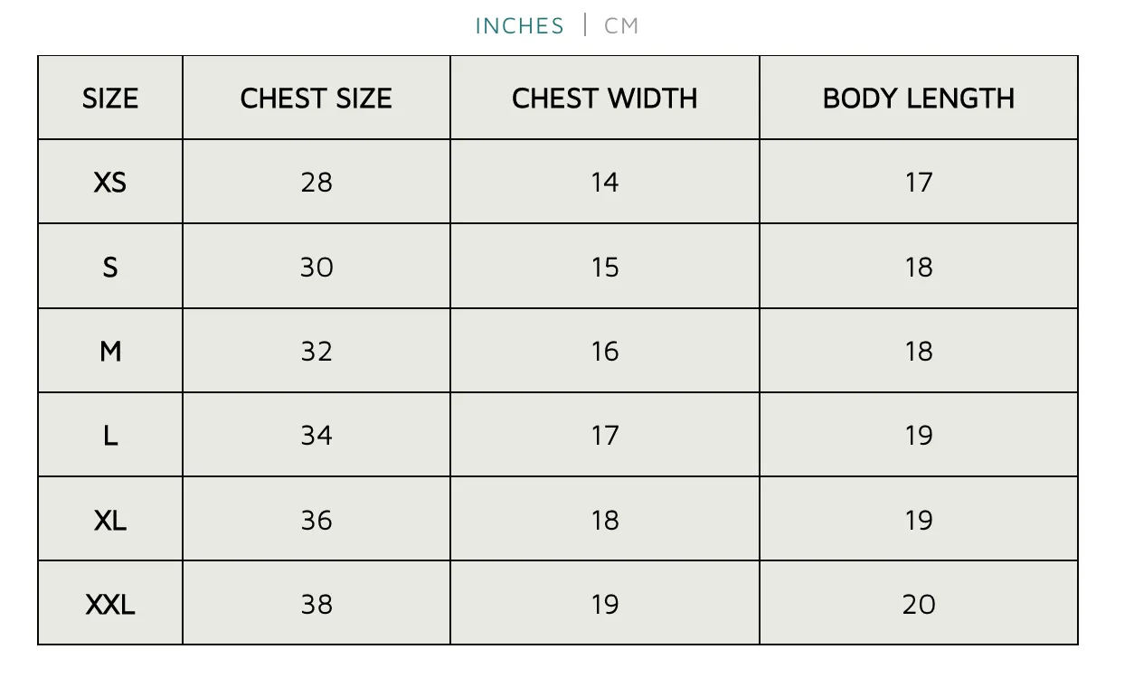Select the S size row label

click(x=110, y=267)
